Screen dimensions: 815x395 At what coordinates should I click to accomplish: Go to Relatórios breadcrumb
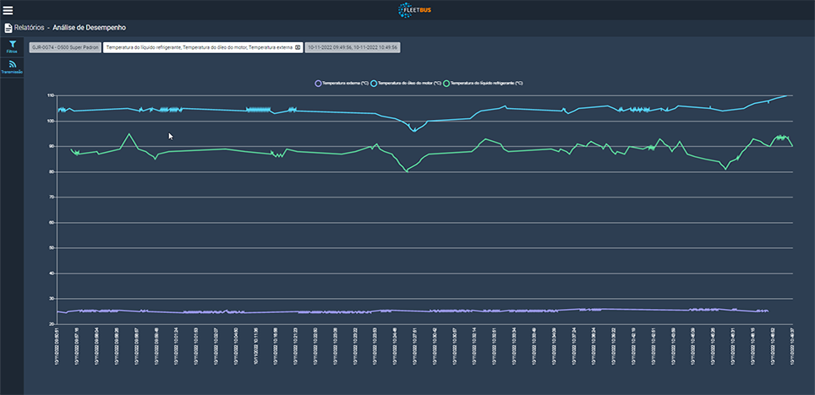pyautogui.click(x=30, y=28)
